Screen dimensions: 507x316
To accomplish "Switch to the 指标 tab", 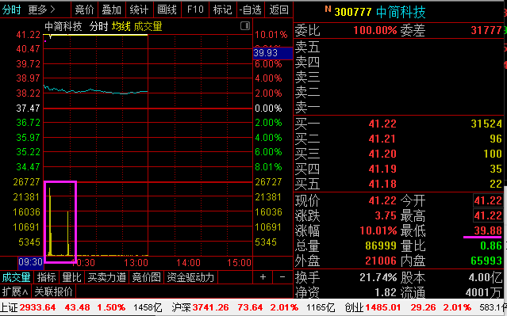I will click(46, 277).
